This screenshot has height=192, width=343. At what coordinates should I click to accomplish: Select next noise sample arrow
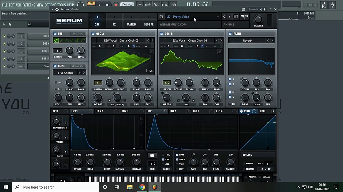84,73
